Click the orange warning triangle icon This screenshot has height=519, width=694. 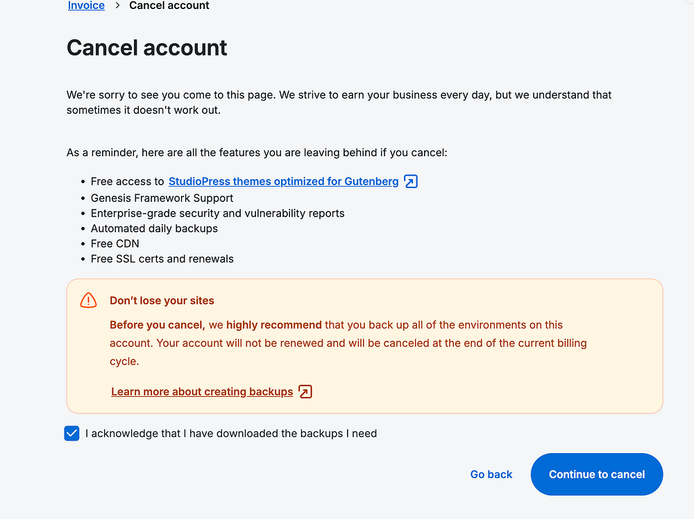pyautogui.click(x=89, y=300)
